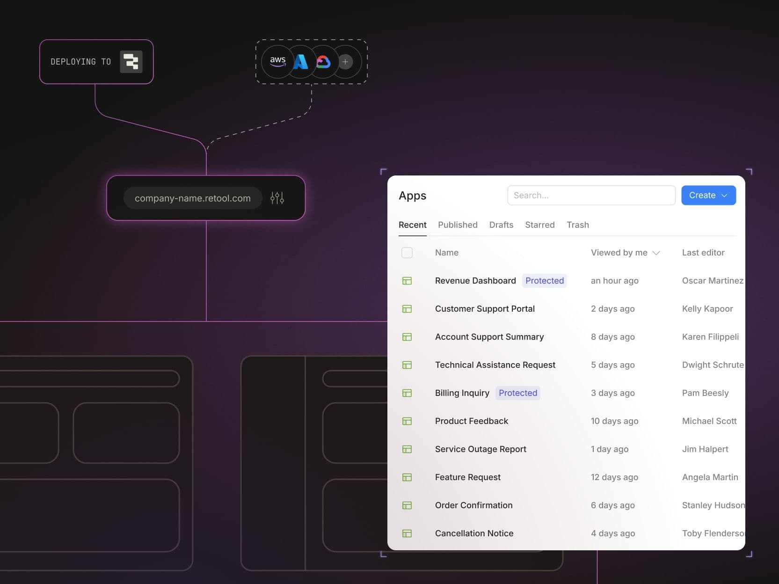
Task: Click editor name Angela Martin
Action: [x=710, y=477]
